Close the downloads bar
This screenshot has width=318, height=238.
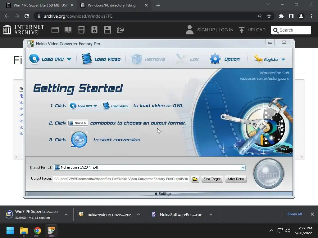pyautogui.click(x=312, y=214)
